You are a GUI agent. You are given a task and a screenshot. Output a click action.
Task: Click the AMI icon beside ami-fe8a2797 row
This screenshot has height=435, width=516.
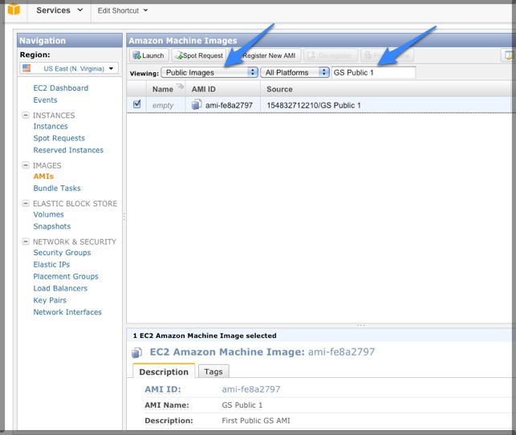(x=197, y=105)
